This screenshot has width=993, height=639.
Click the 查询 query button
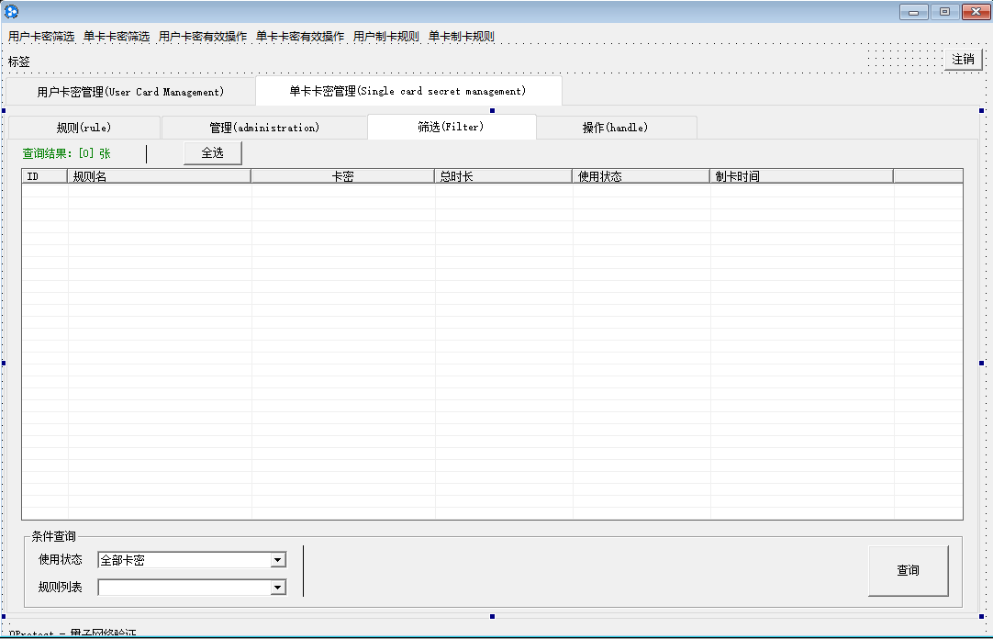point(908,571)
